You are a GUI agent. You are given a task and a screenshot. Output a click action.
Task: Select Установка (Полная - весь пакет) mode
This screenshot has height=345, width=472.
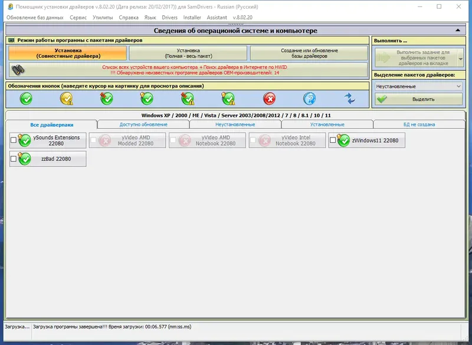(x=188, y=53)
